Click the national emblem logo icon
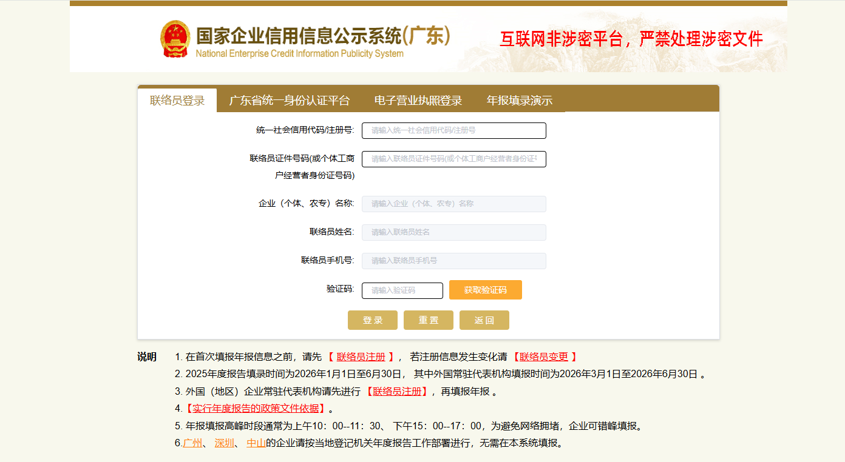Viewport: 845px width, 462px height. 175,39
